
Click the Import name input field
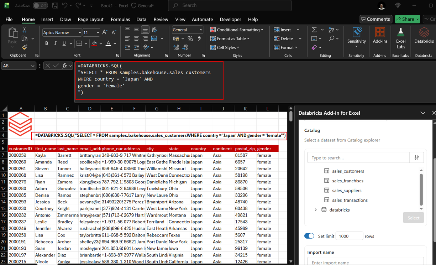tap(366, 261)
